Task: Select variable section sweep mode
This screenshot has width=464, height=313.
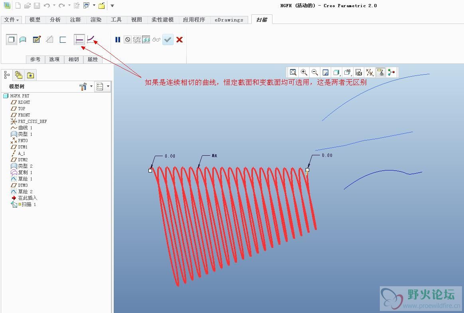Action: (x=91, y=40)
